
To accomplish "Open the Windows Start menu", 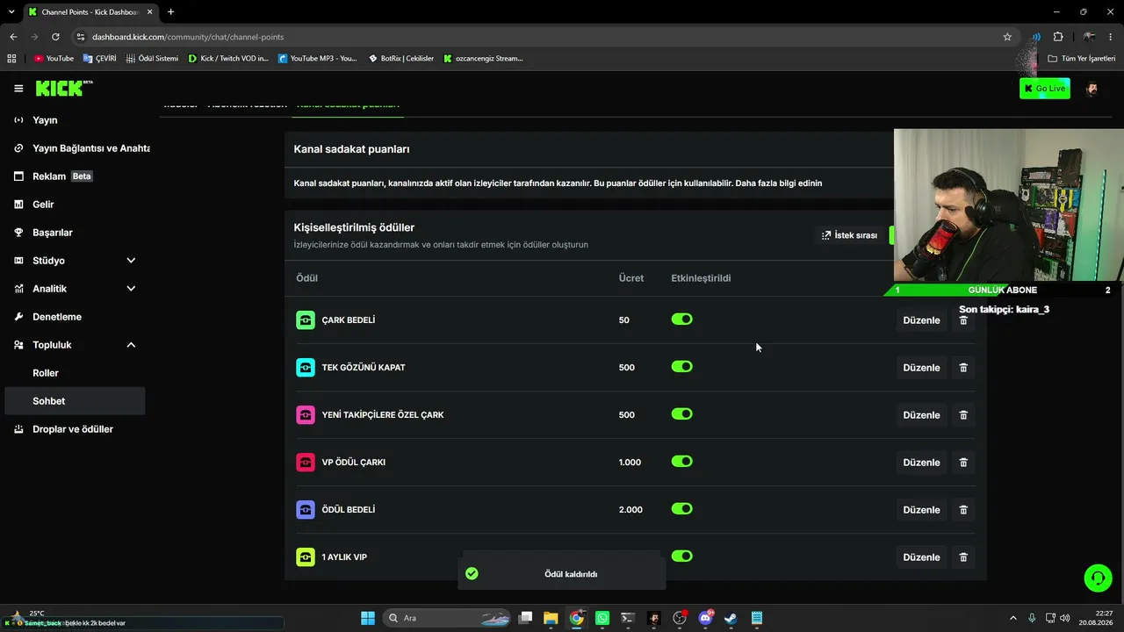I will tap(368, 618).
